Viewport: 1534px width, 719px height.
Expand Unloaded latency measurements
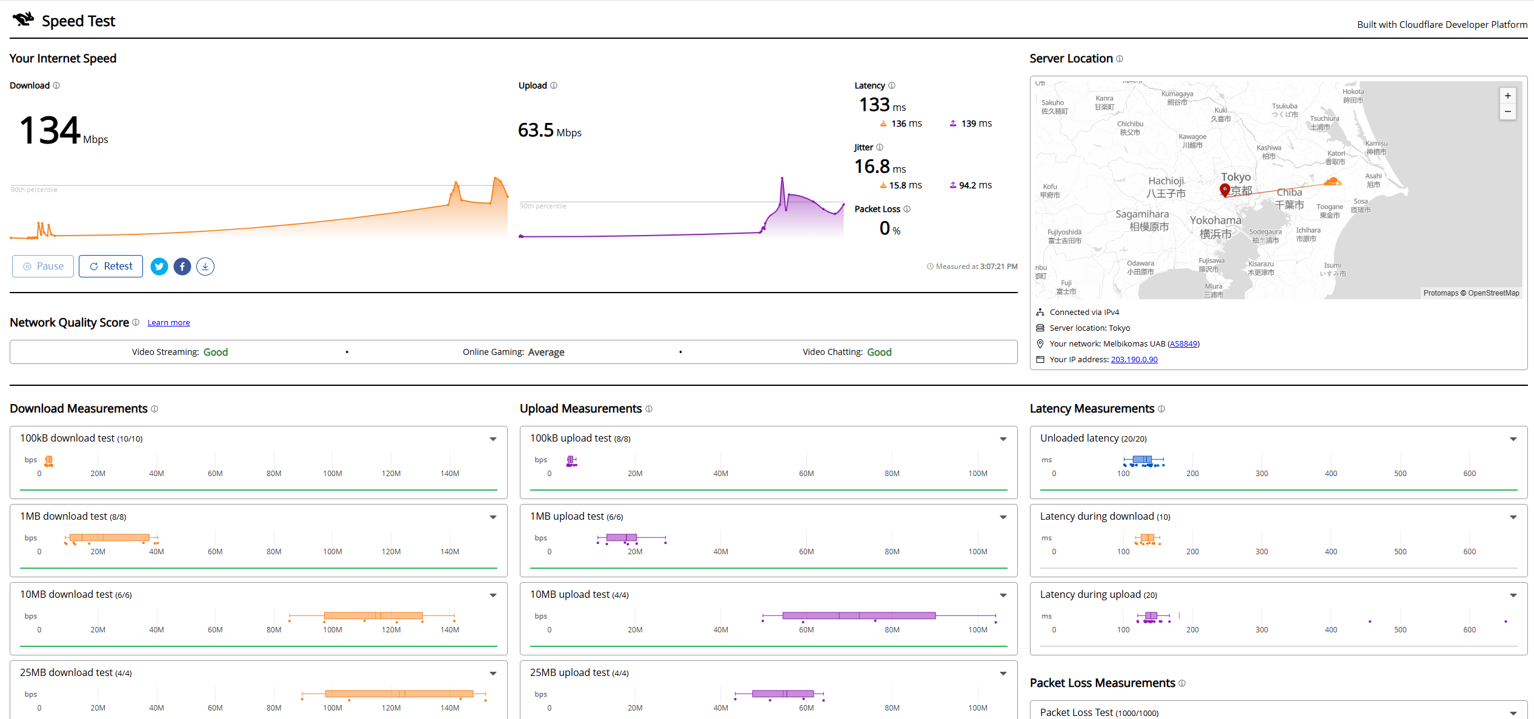[x=1513, y=439]
